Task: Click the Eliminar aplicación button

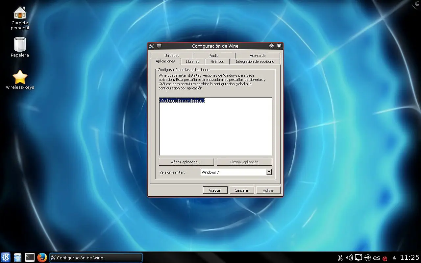Action: (x=244, y=162)
